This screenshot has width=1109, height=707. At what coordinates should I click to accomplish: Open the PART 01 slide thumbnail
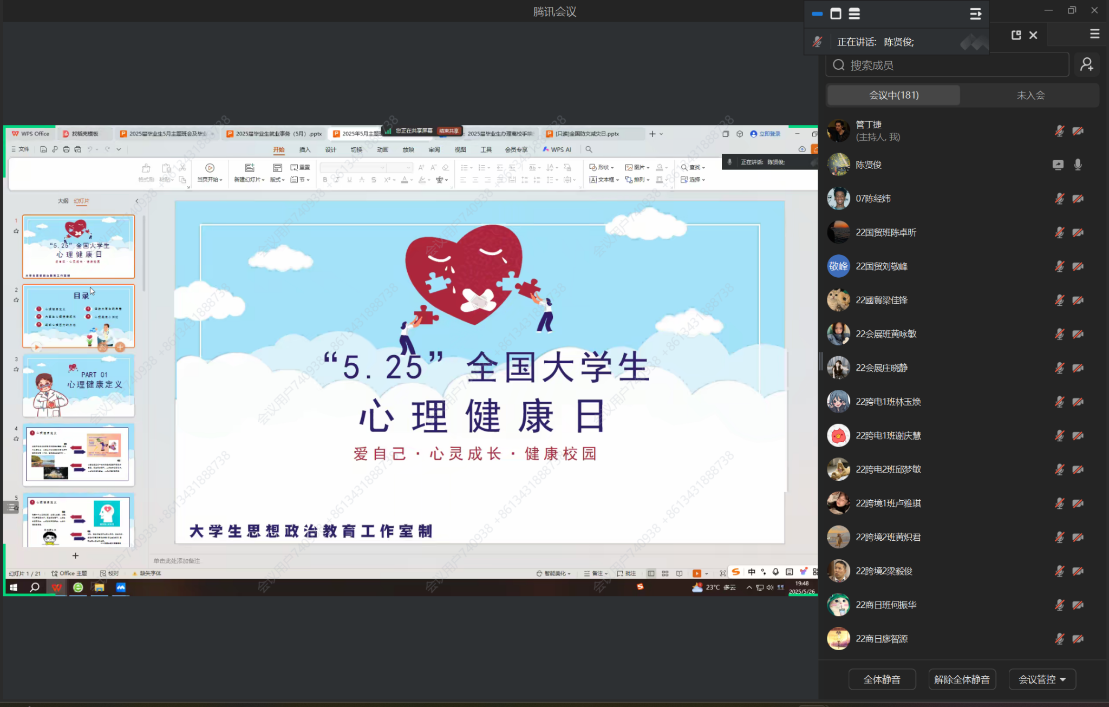pyautogui.click(x=79, y=385)
